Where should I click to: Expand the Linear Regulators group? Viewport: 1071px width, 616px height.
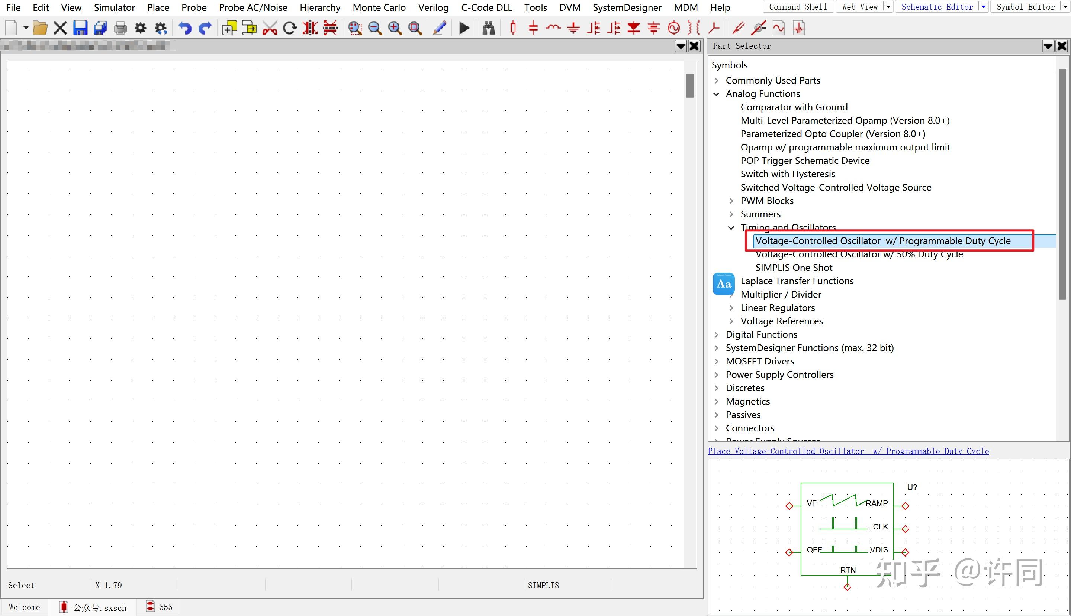pos(731,308)
